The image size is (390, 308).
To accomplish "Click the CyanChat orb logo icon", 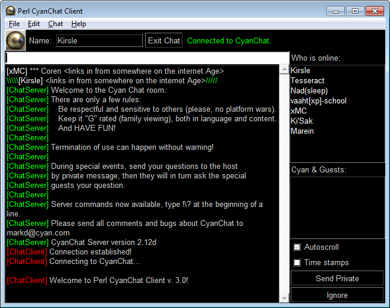I will 15,40.
